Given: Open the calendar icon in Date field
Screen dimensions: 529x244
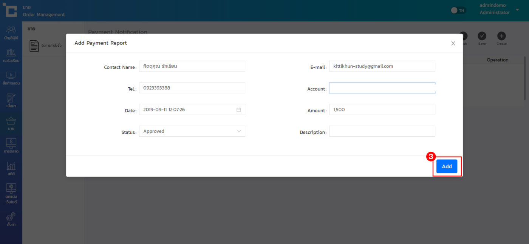Looking at the screenshot, I should pyautogui.click(x=239, y=110).
